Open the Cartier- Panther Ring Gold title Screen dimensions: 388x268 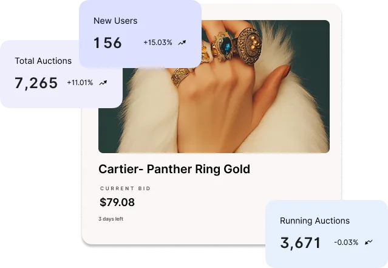tap(174, 169)
